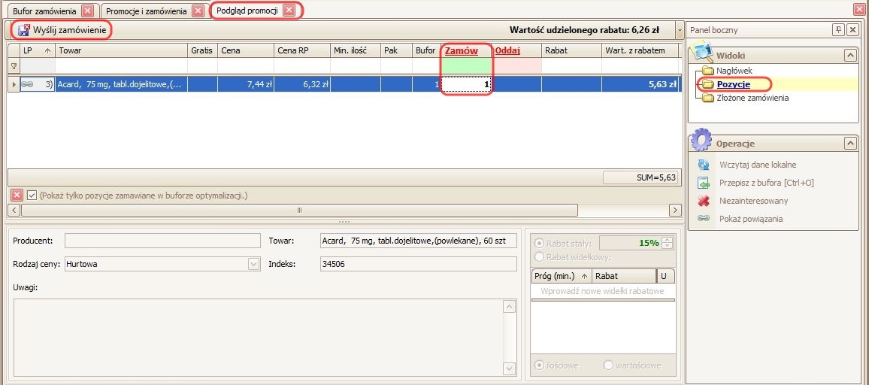Click Pokaż powiązania link icon
The width and height of the screenshot is (869, 385).
(704, 219)
